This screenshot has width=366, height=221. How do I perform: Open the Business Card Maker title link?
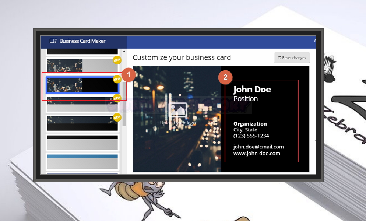[82, 41]
